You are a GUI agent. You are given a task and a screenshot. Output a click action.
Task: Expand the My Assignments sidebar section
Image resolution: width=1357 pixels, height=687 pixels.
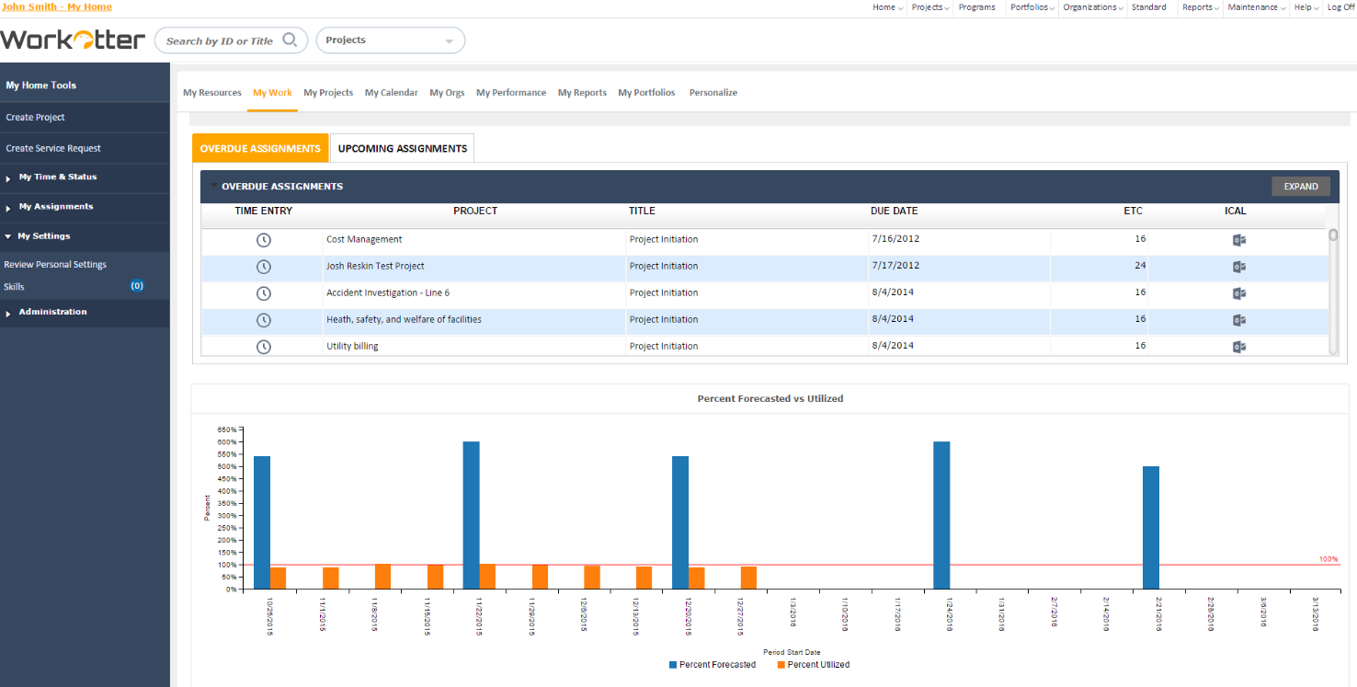55,207
